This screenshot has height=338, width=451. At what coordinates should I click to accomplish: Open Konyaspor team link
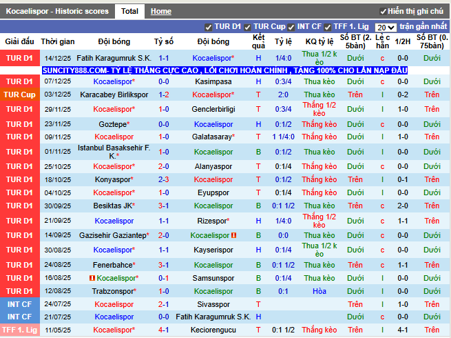click(x=113, y=179)
